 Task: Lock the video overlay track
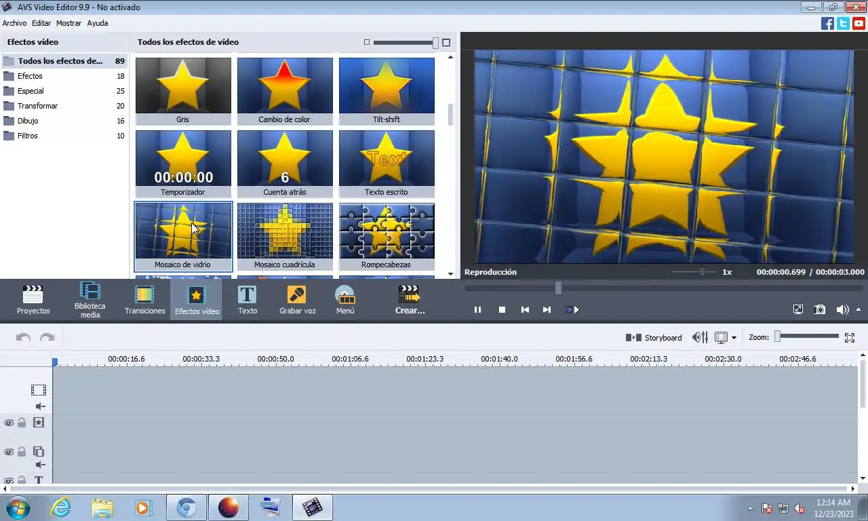coord(22,452)
